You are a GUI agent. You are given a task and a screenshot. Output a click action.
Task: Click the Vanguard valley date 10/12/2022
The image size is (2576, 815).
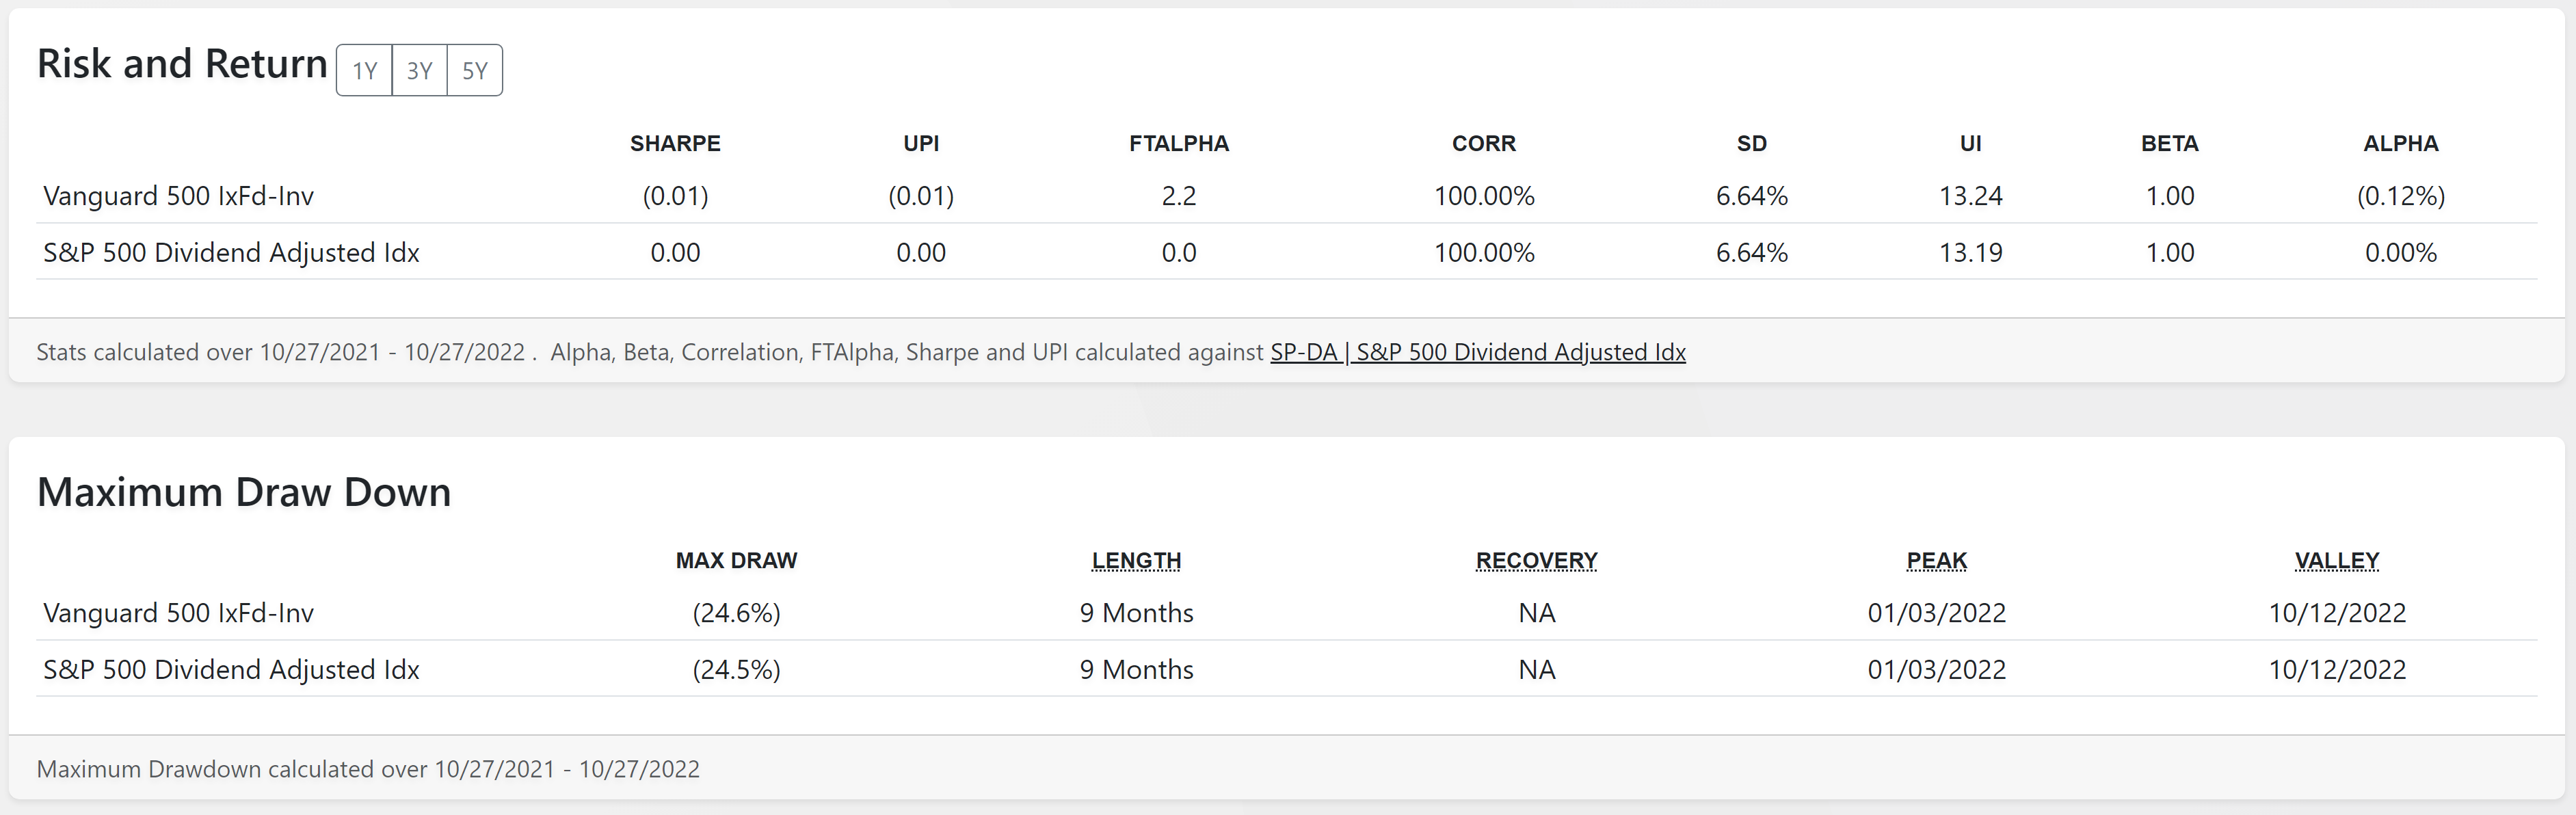point(2337,613)
